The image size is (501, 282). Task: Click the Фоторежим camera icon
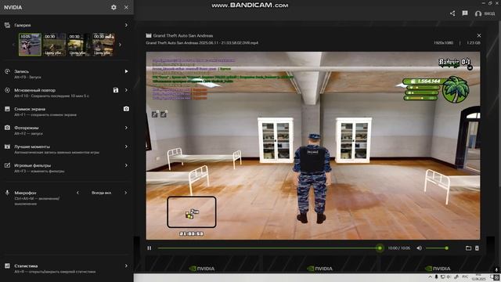[7, 128]
